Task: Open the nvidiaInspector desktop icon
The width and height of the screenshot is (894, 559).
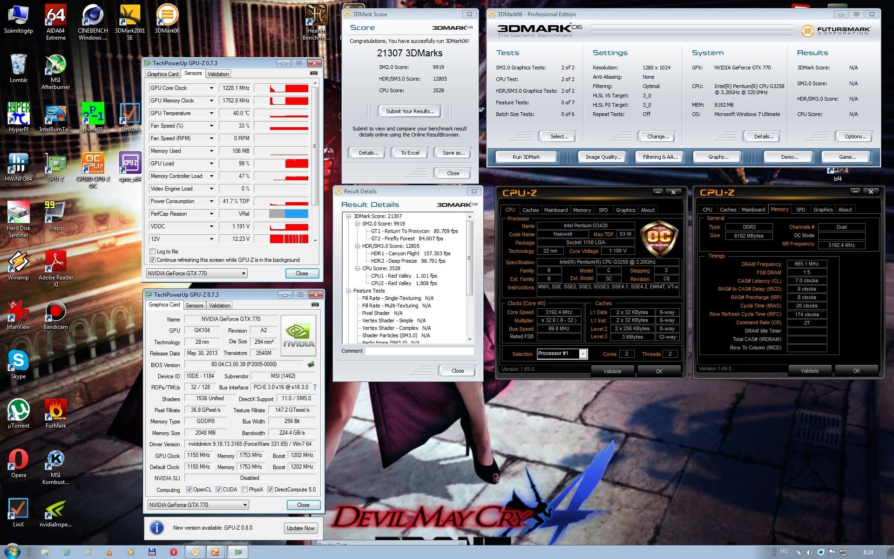Action: [55, 512]
